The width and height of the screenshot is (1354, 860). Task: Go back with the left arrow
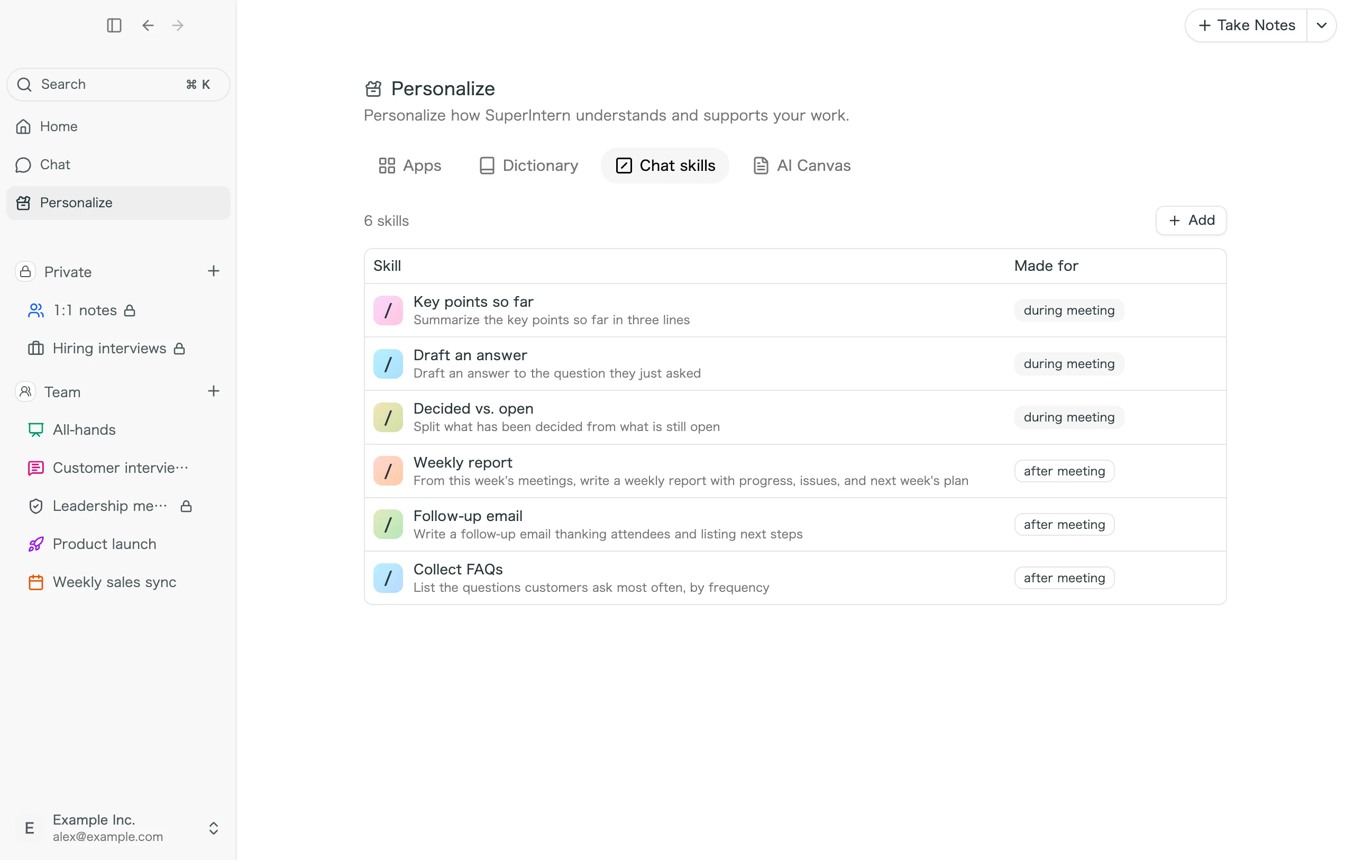[x=148, y=25]
